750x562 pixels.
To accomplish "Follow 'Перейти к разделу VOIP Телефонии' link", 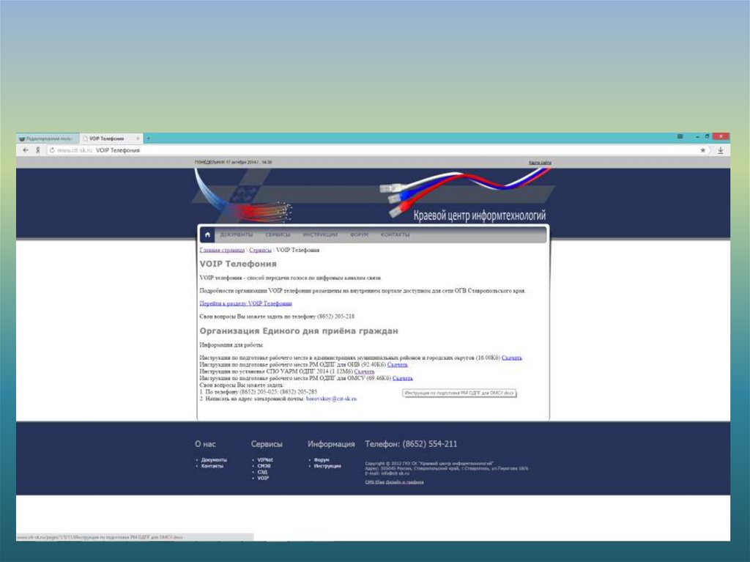I will 245,303.
